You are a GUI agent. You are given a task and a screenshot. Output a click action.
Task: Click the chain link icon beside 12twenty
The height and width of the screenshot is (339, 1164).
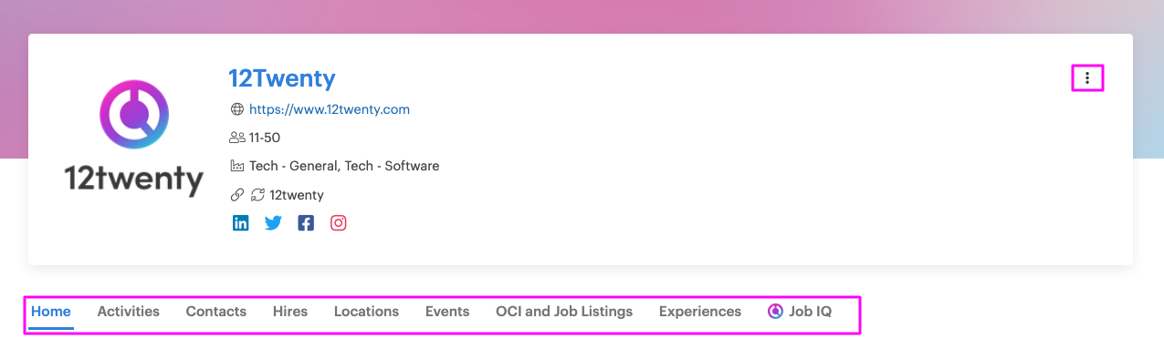pyautogui.click(x=237, y=195)
